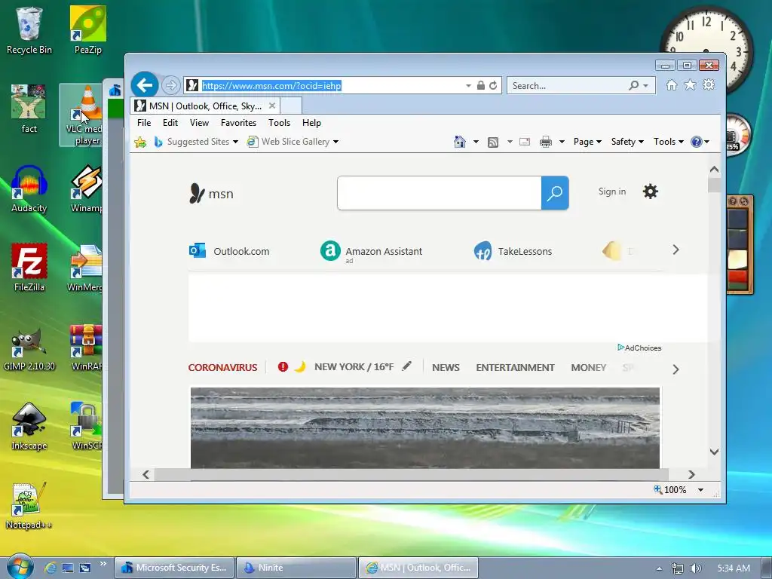Image resolution: width=772 pixels, height=579 pixels.
Task: Click inside the MSN web search field
Action: coord(440,193)
